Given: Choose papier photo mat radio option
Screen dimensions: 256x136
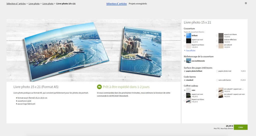Looking at the screenshot, I should 217,71.
